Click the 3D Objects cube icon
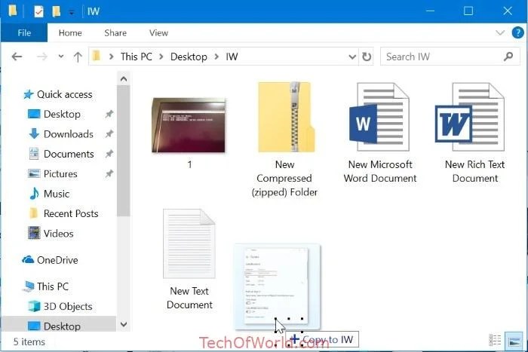 point(34,306)
